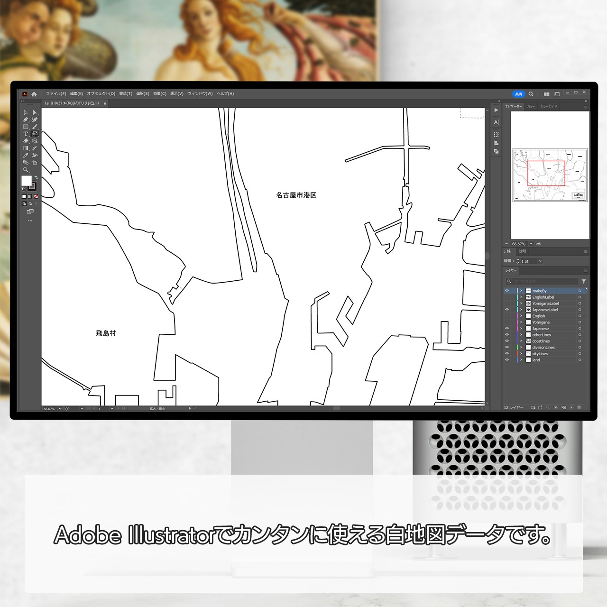Open the status bar zoom level dropdown
This screenshot has height=607, width=607.
coord(60,408)
